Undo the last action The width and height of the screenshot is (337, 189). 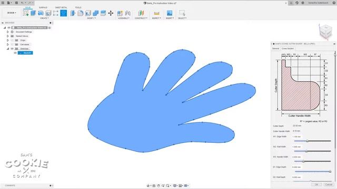(23, 3)
